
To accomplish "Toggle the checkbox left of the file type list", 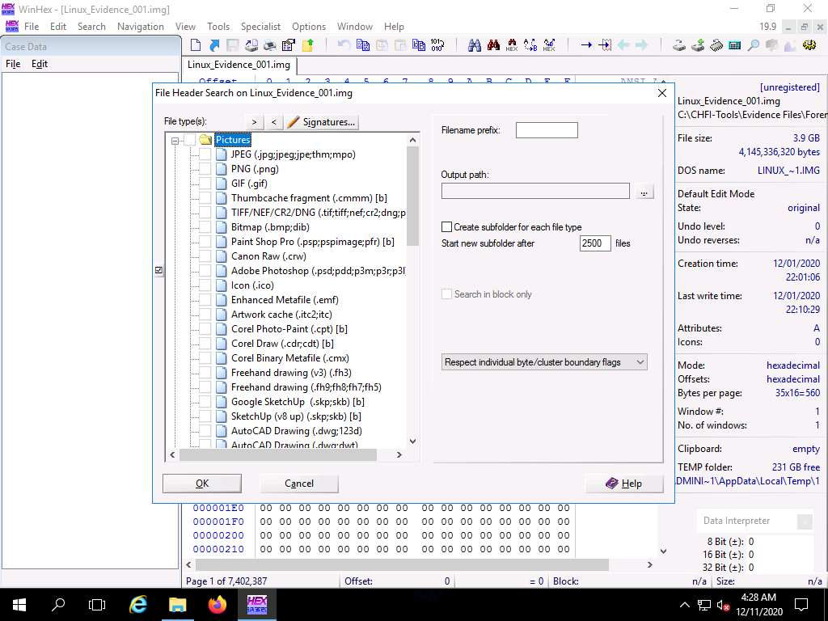I will [159, 270].
